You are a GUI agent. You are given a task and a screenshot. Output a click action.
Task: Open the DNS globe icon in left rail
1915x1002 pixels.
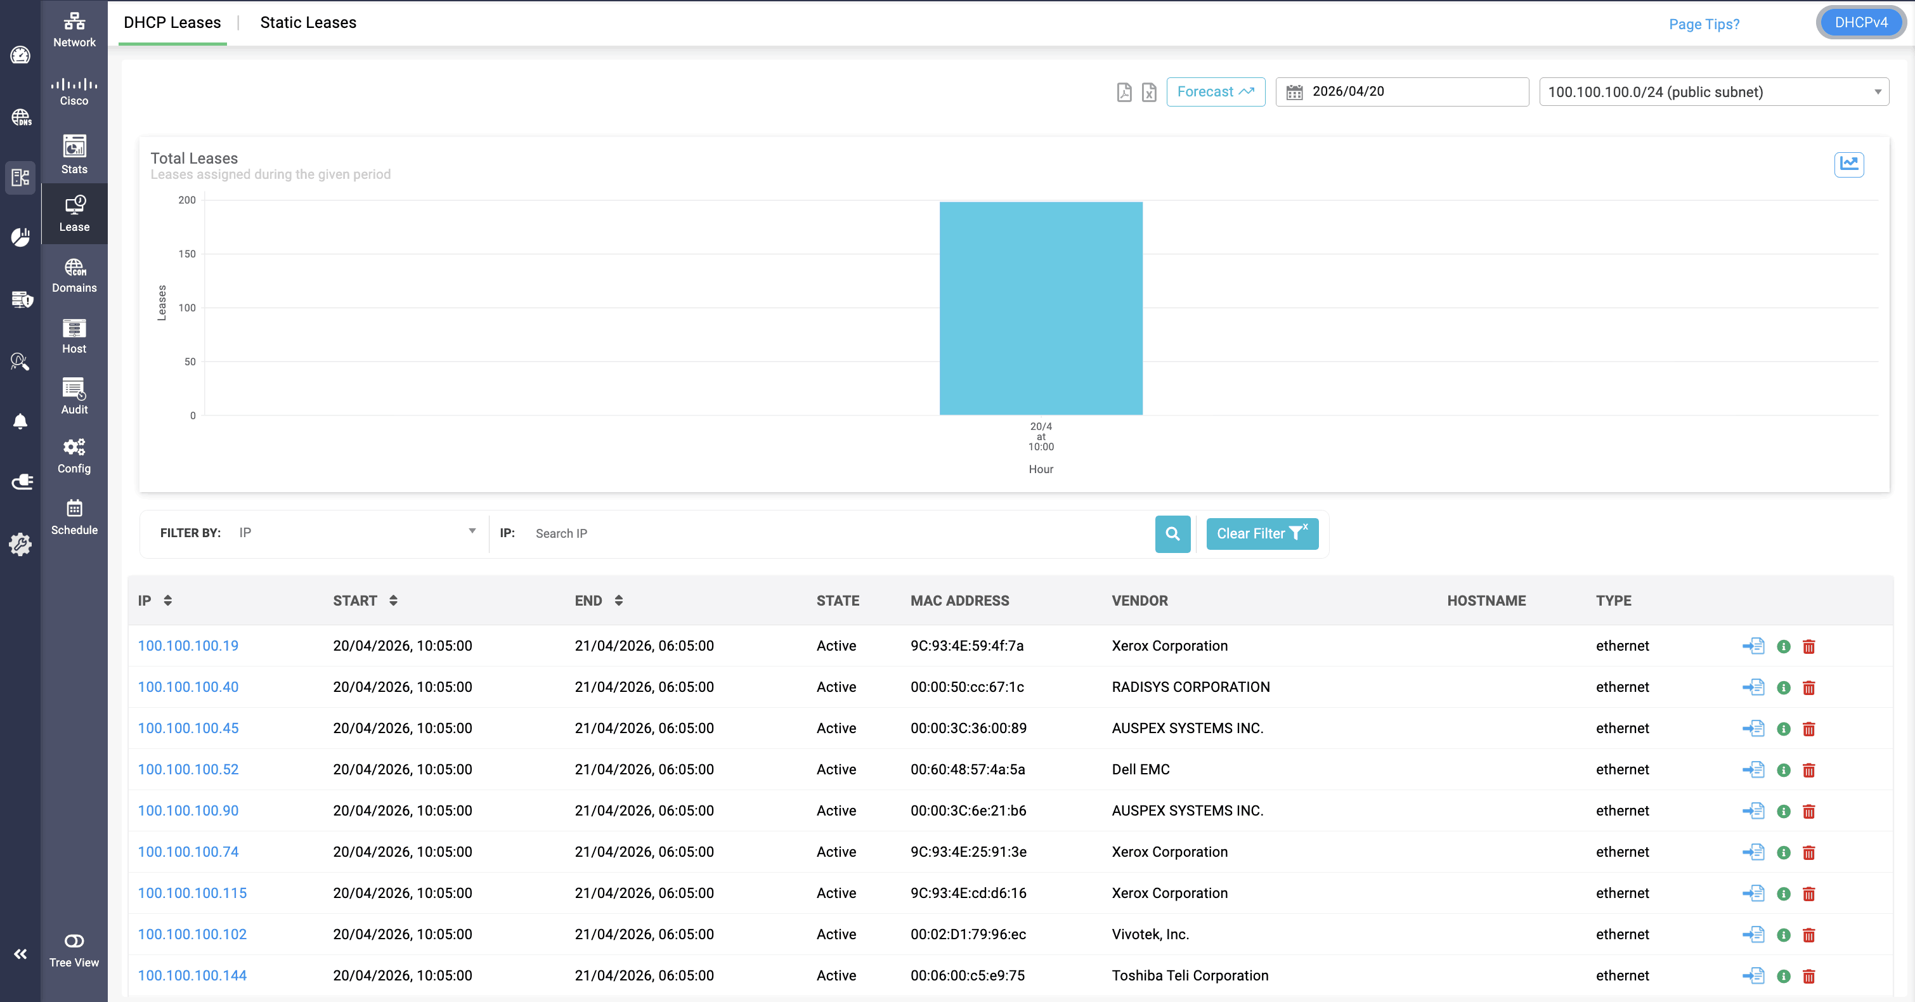tap(20, 117)
